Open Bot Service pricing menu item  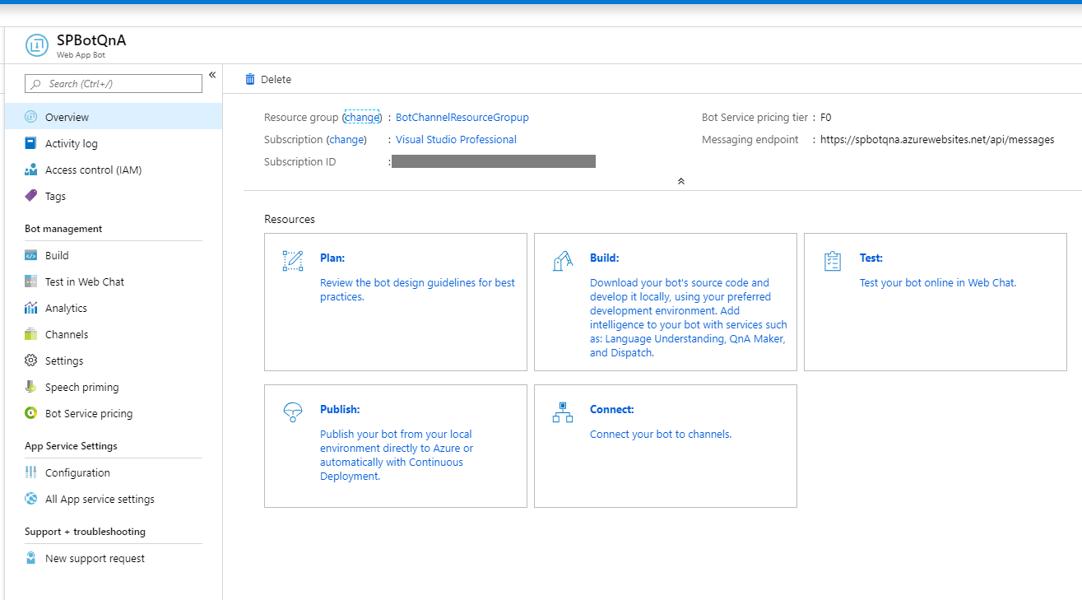click(x=113, y=413)
